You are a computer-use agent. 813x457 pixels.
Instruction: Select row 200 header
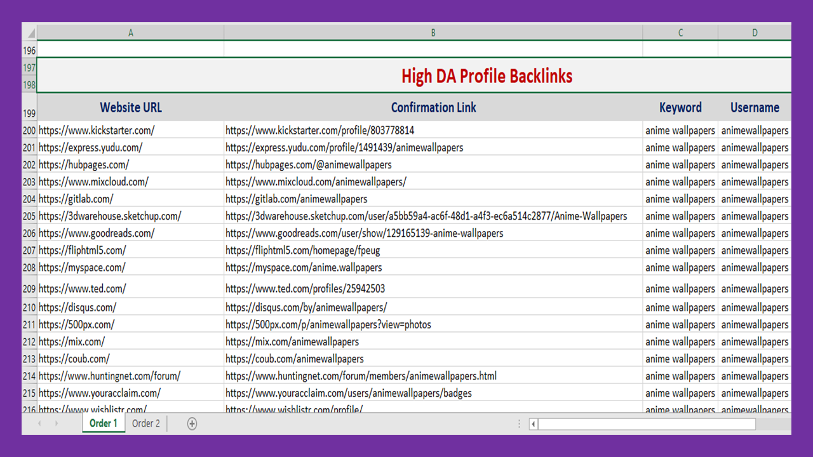click(x=29, y=131)
